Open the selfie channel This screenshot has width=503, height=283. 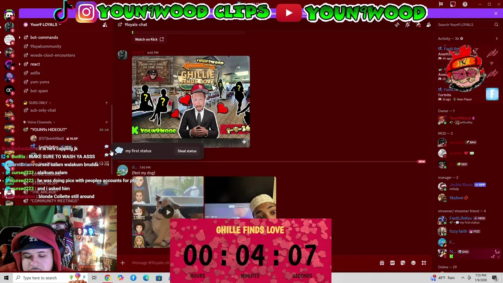pos(35,73)
